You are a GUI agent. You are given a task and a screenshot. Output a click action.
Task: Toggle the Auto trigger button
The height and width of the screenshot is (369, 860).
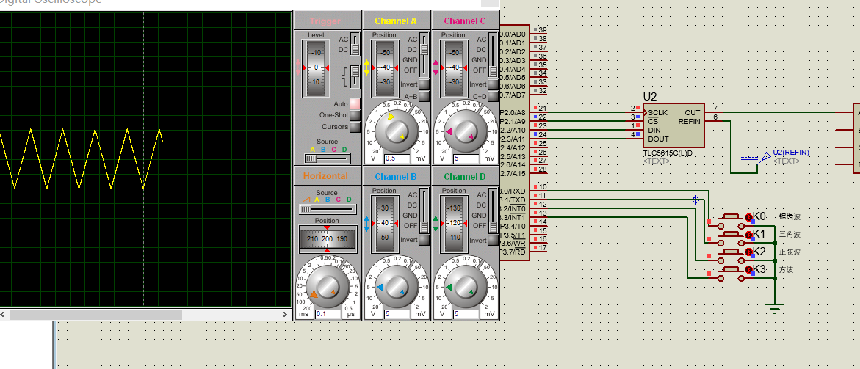click(x=355, y=103)
